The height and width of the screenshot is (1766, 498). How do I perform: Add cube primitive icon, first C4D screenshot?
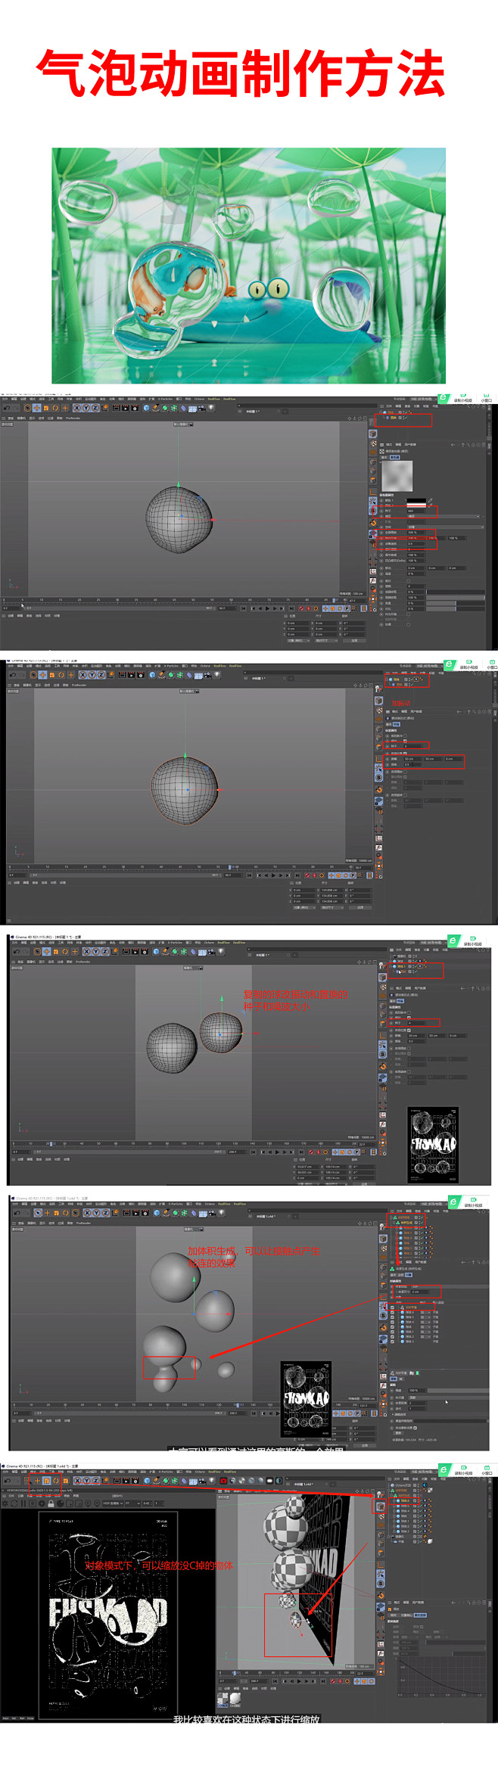point(146,407)
